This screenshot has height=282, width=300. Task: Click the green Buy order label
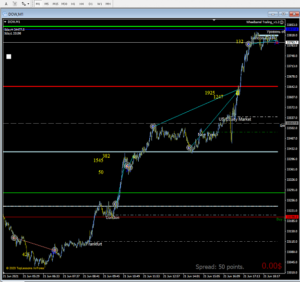[280, 219]
